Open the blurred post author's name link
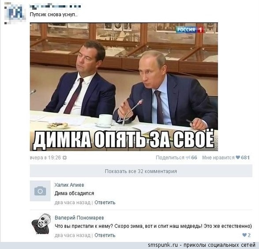 (55, 7)
